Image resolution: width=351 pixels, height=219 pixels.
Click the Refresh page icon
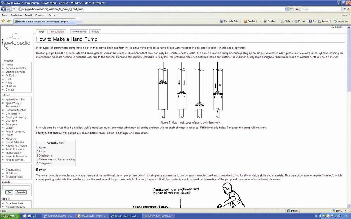(292, 9)
